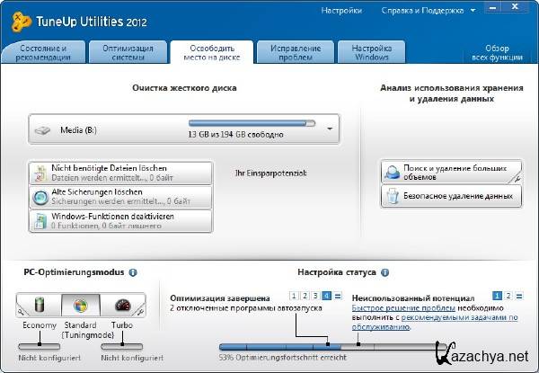Screen dimensions: 539x373
Task: Click the Windows-Funktionen deaktivieren icon
Action: [x=41, y=221]
